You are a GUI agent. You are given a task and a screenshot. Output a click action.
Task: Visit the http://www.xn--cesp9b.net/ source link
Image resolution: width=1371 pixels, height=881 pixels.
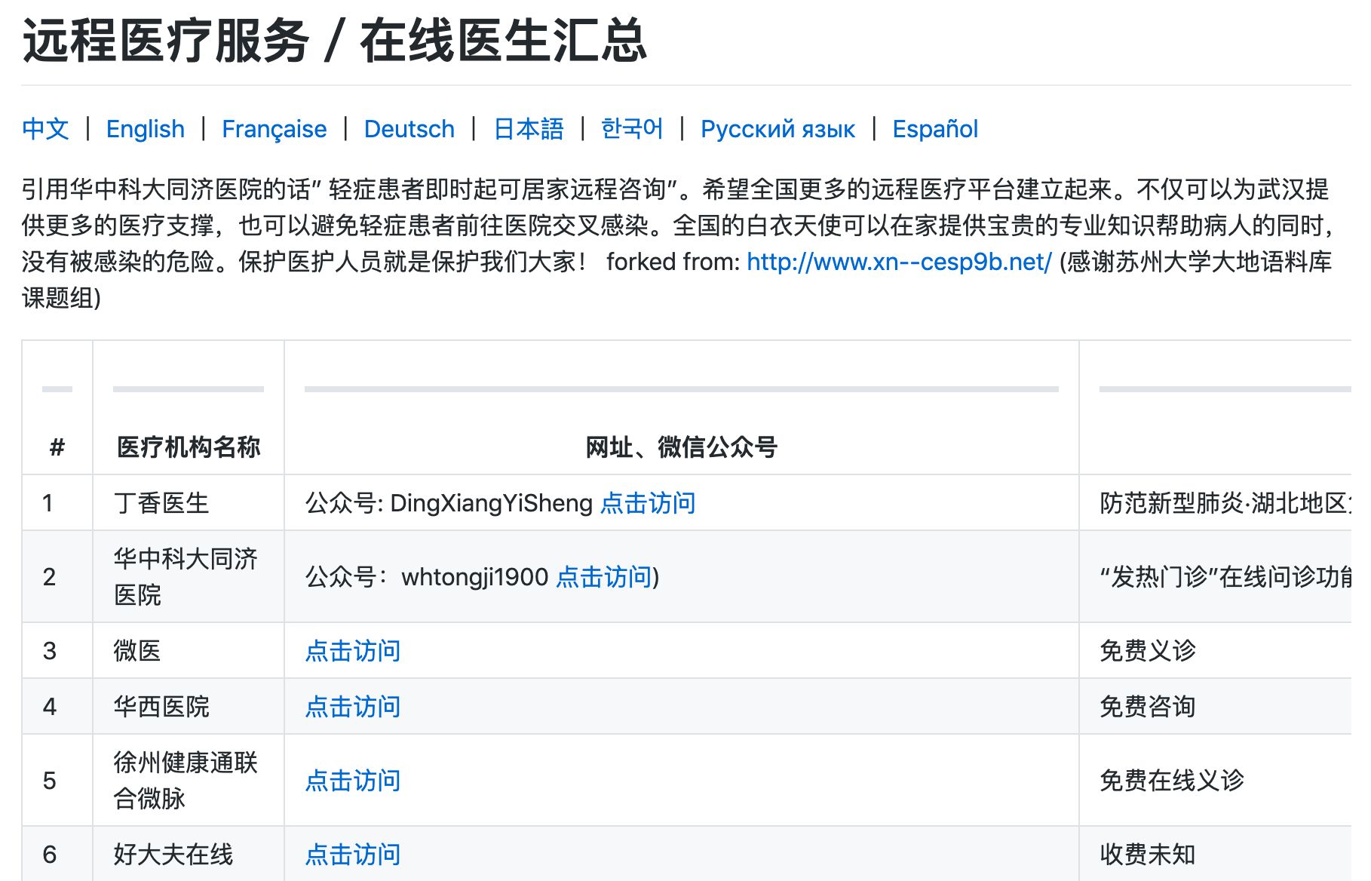coord(899,262)
